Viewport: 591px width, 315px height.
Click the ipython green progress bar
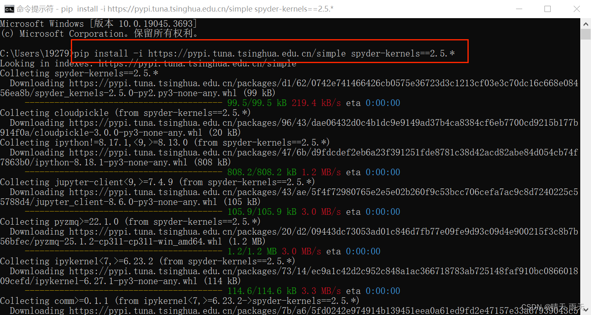(124, 172)
